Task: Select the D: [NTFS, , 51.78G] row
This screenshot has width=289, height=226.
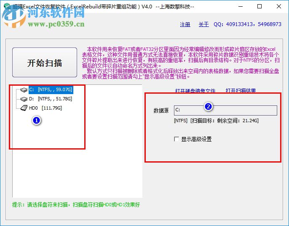Action: pyautogui.click(x=51, y=99)
